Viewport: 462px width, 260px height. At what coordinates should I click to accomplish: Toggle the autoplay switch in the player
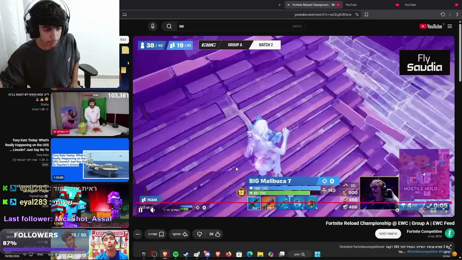pyautogui.click(x=397, y=210)
